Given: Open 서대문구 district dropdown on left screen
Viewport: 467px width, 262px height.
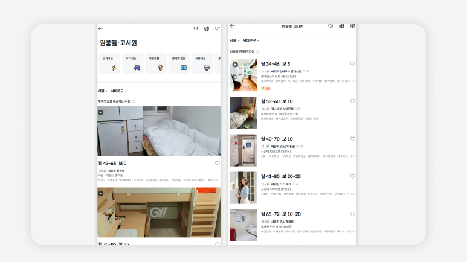Looking at the screenshot, I should pyautogui.click(x=119, y=91).
